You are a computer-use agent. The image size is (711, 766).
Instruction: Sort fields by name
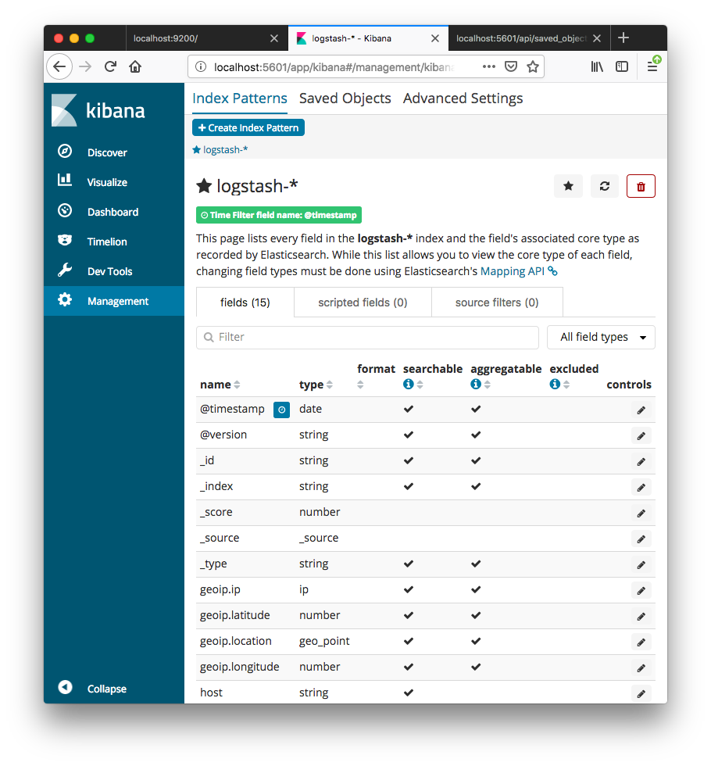[237, 385]
